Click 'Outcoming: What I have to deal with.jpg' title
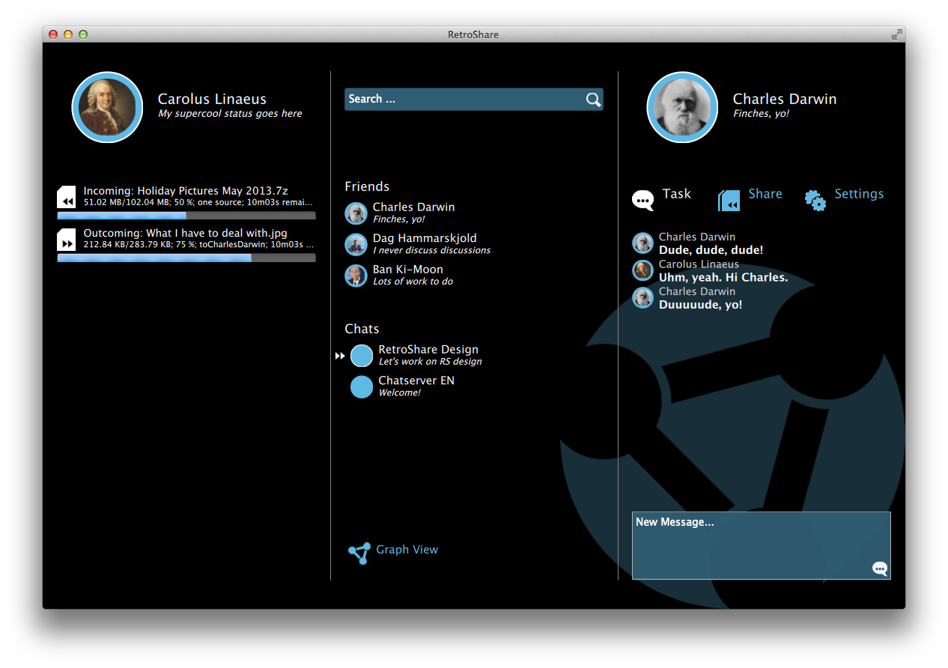The height and width of the screenshot is (668, 948). pos(186,233)
